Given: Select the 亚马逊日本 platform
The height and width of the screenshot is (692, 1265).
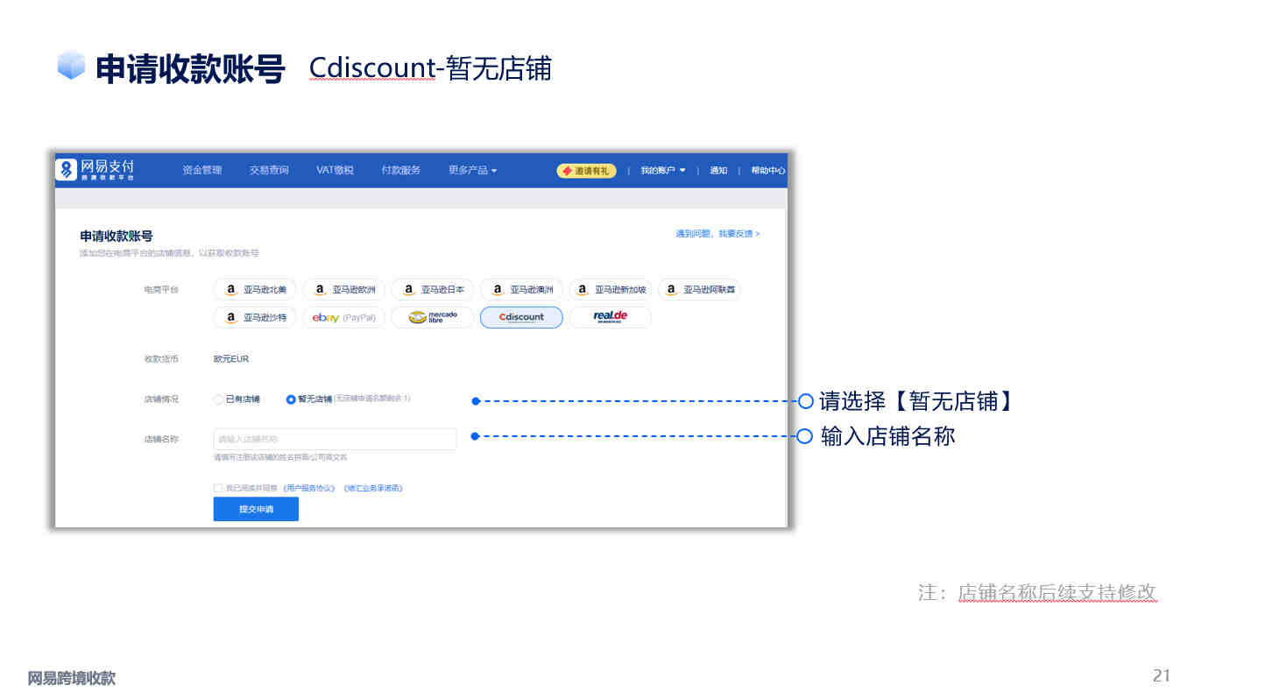Looking at the screenshot, I should click(x=433, y=290).
